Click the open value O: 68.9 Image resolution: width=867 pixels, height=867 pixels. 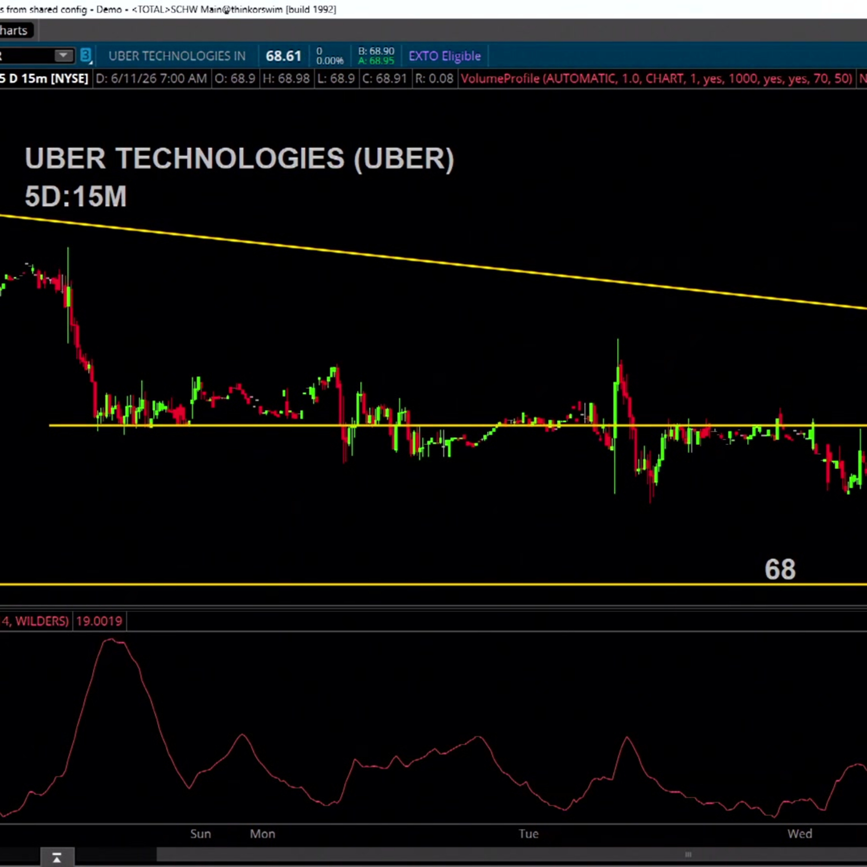coord(235,79)
